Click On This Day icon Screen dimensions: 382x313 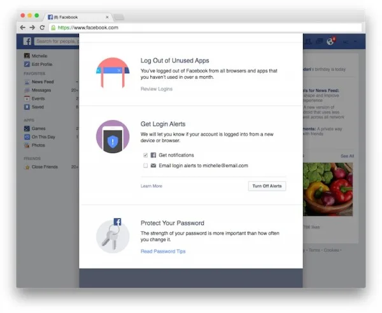click(27, 137)
